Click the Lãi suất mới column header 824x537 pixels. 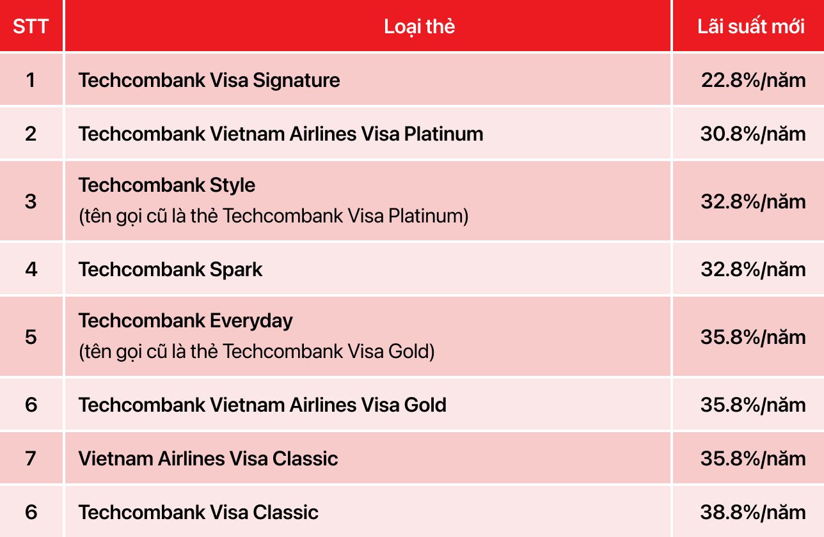751,27
